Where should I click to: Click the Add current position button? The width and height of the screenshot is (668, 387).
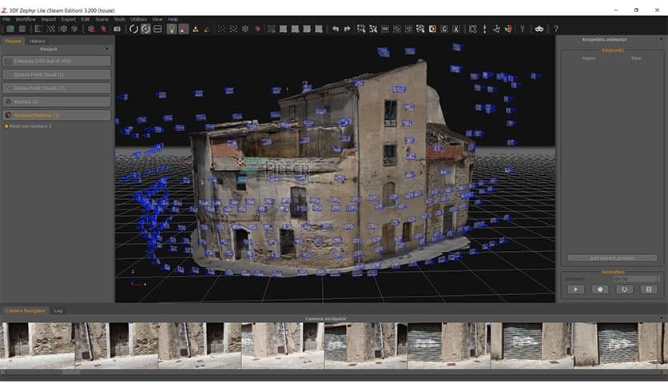click(612, 258)
